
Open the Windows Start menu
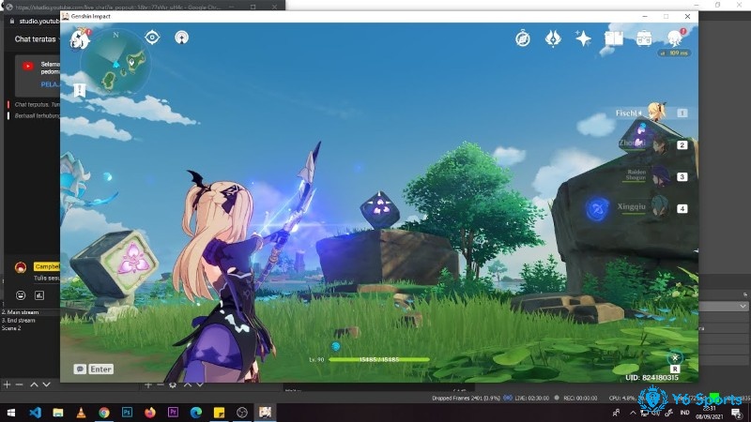pyautogui.click(x=11, y=412)
